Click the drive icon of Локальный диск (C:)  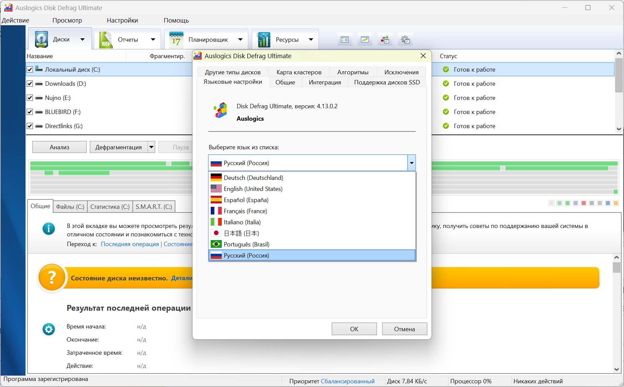click(x=39, y=69)
